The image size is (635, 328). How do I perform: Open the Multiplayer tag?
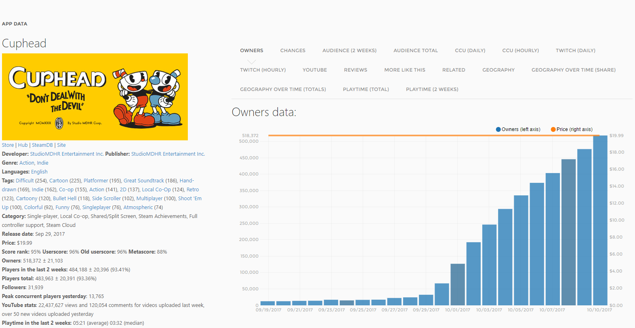tap(149, 199)
